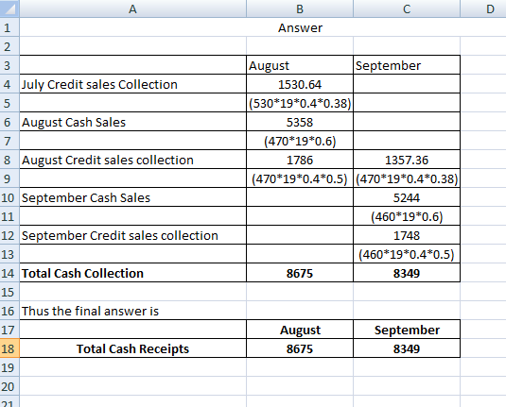Select the 'Total Cash Collection' cell
506x407 pixels.
[132, 273]
